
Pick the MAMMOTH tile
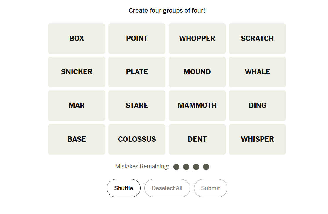(x=197, y=106)
